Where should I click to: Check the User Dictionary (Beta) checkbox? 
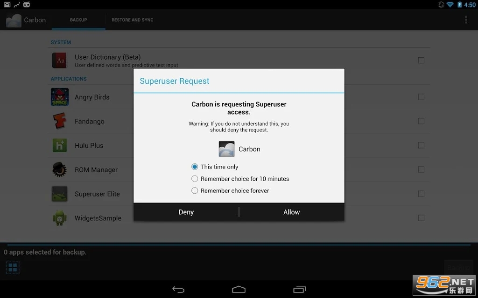pyautogui.click(x=422, y=60)
